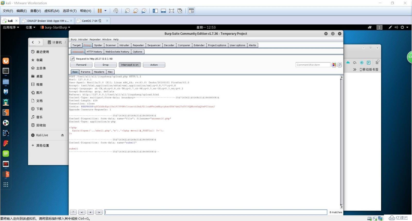Open HTTP history sub-tab

coord(94,52)
